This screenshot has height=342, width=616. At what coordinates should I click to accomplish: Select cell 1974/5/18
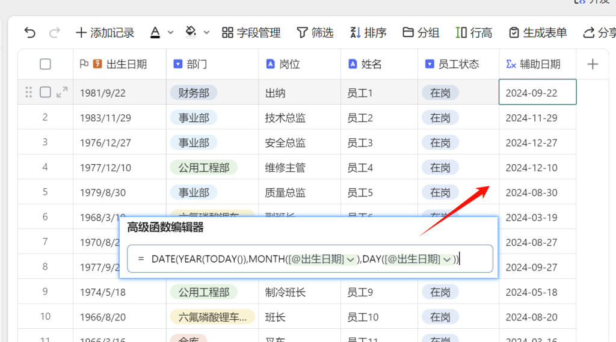[120, 292]
